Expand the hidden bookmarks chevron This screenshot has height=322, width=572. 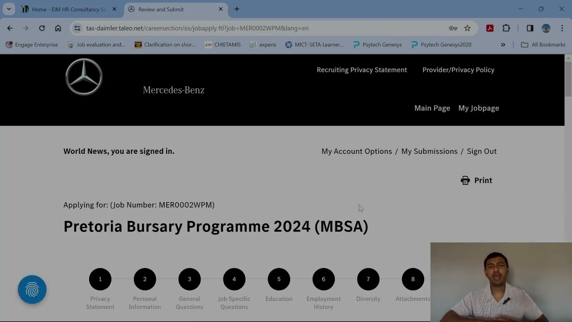(x=503, y=45)
